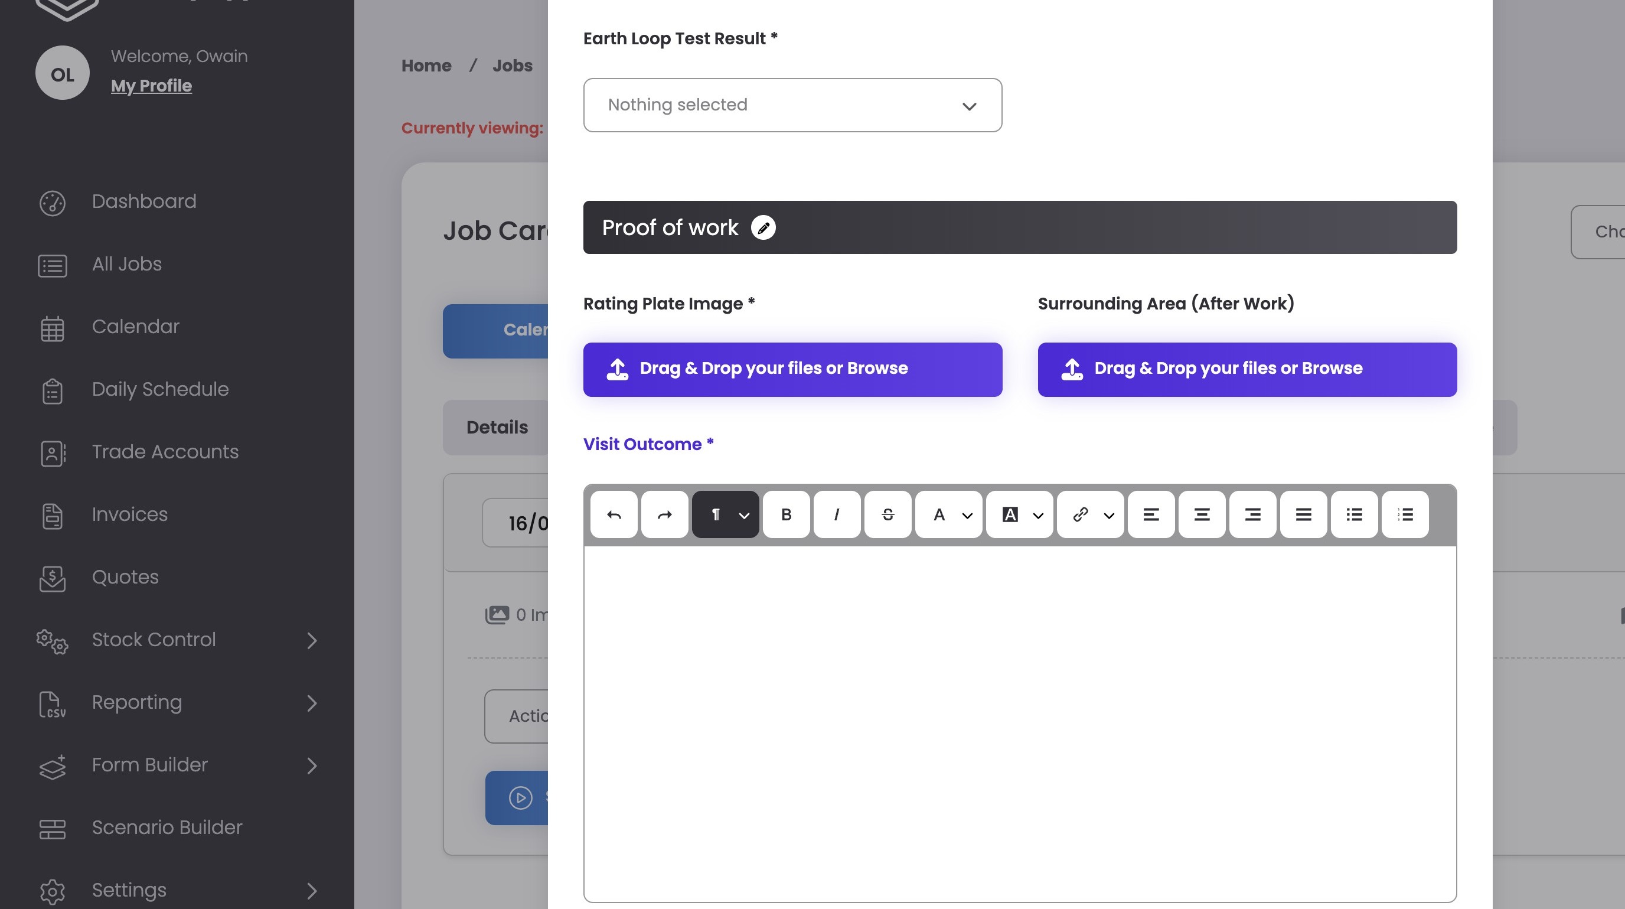Click the redo arrow in editor toolbar
Viewport: 1625px width, 909px height.
[664, 514]
